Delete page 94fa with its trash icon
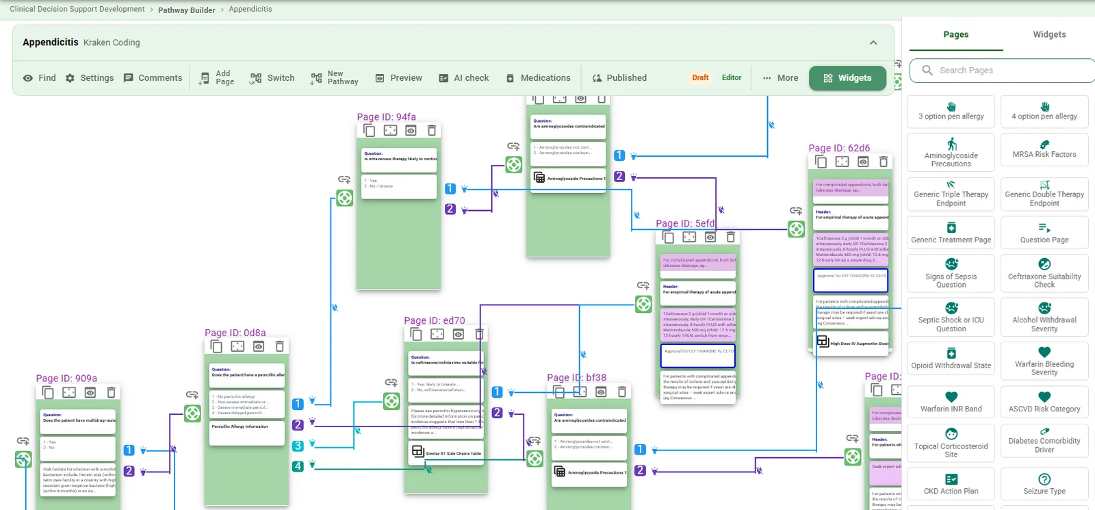Screen dimensions: 1095x510 click(x=431, y=130)
